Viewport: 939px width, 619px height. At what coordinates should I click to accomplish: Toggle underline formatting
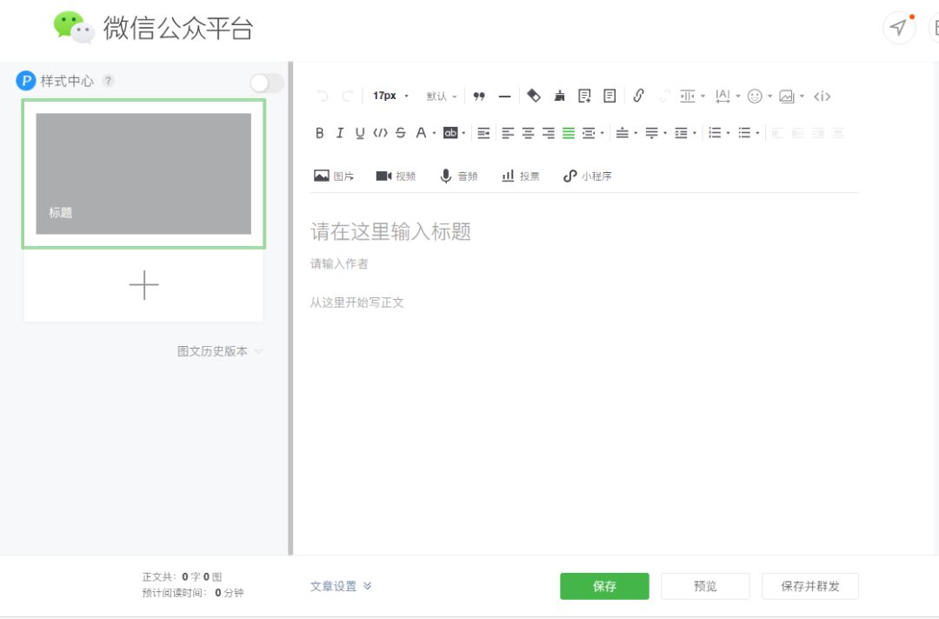coord(360,133)
